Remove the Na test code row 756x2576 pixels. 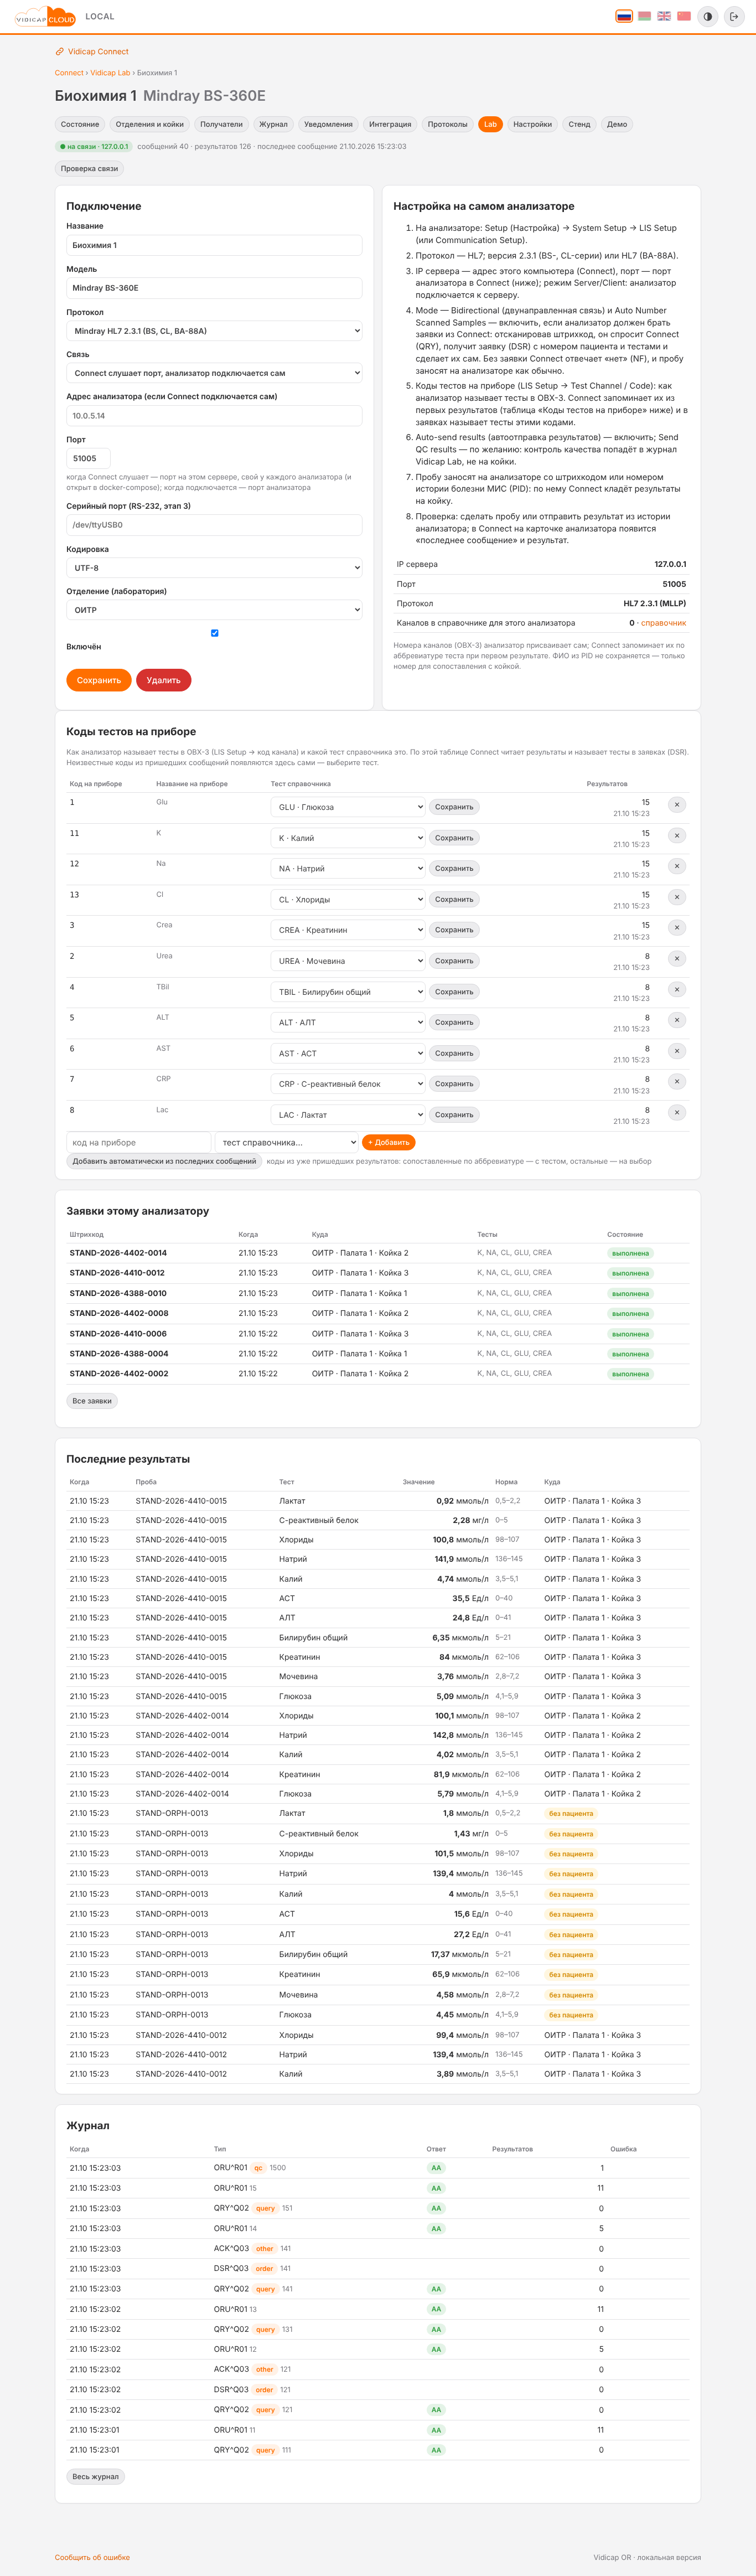(677, 866)
